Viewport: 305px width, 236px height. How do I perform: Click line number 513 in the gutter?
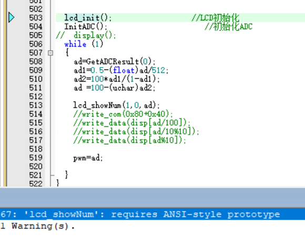pos(36,105)
